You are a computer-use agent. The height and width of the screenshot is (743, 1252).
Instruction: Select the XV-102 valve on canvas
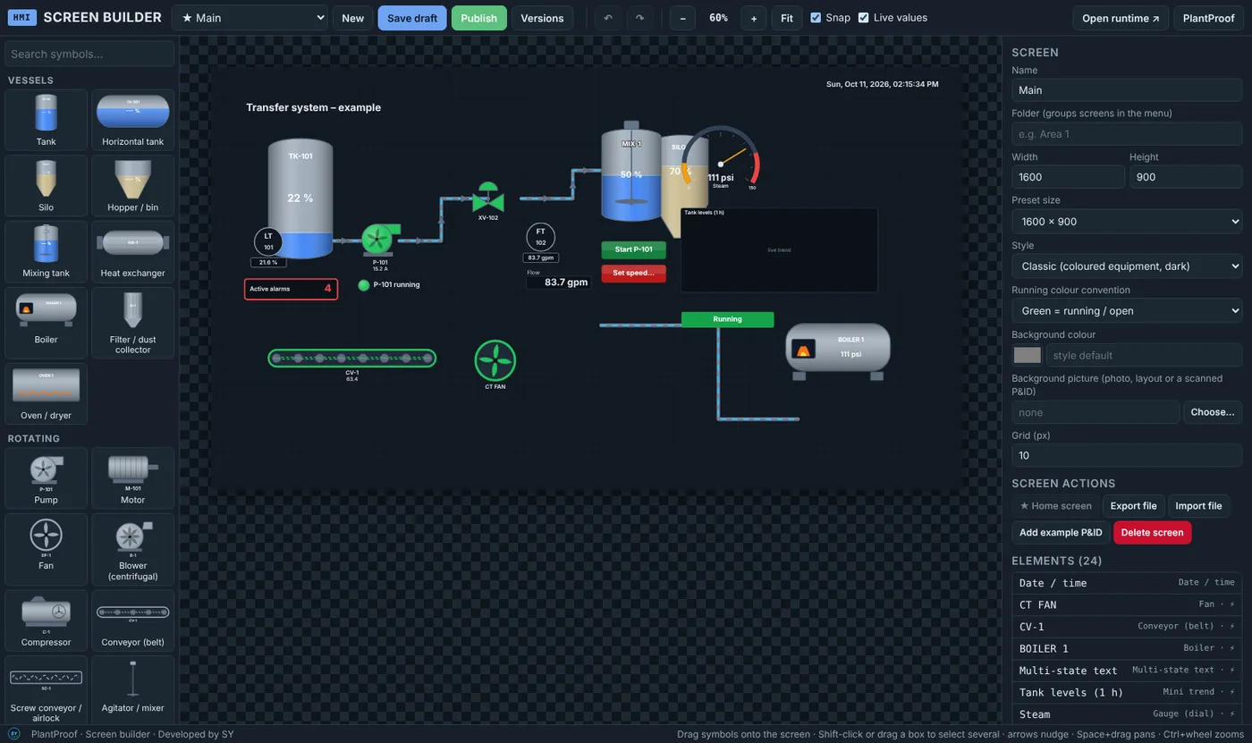tap(488, 199)
